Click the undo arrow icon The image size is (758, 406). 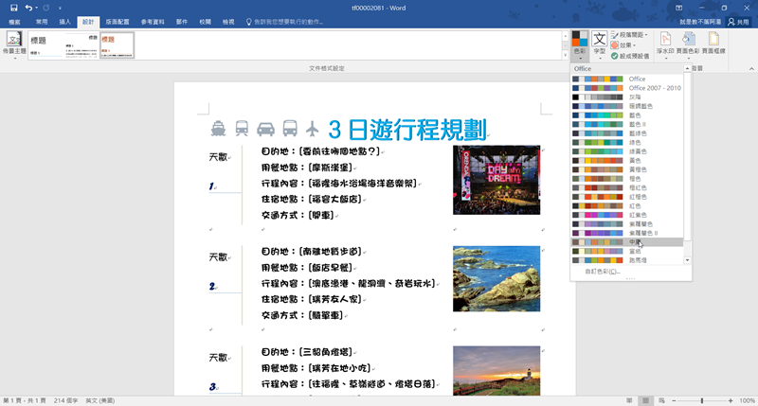click(x=30, y=8)
